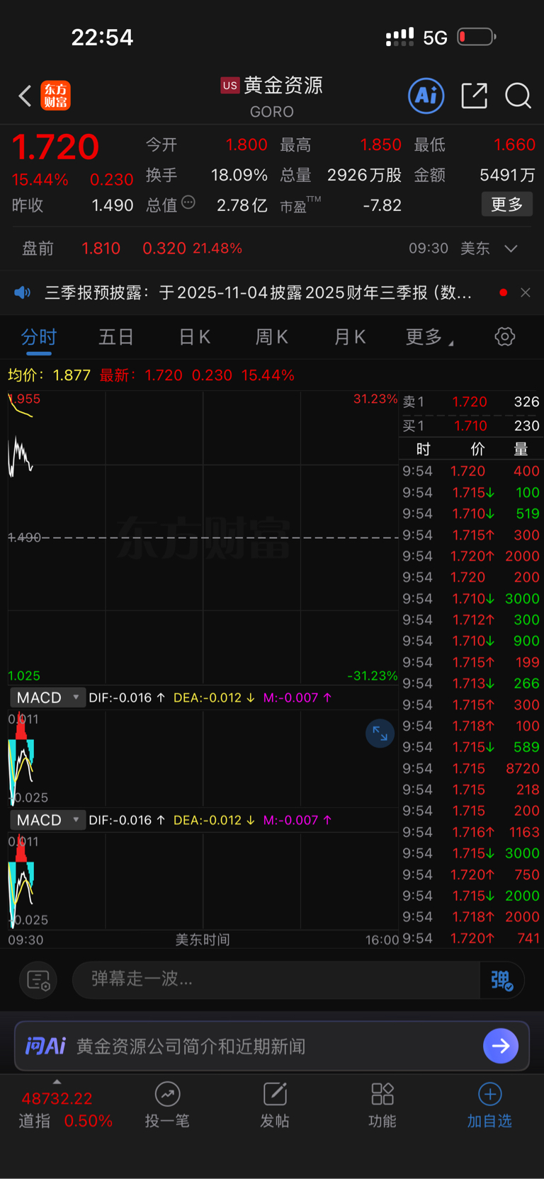544x1179 pixels.
Task: Open the 更多 chart period dropdown
Action: coord(429,337)
